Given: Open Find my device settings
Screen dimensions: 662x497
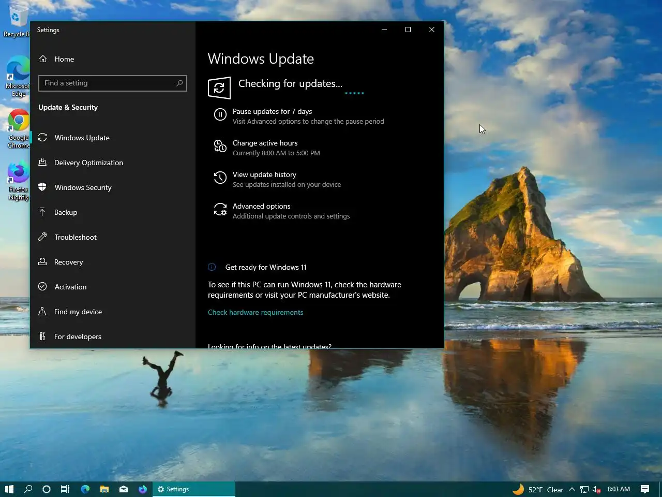Looking at the screenshot, I should 113,312.
